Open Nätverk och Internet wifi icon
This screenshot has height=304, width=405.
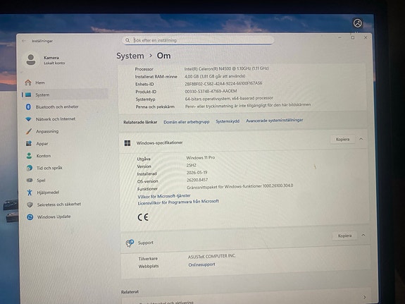(28, 119)
